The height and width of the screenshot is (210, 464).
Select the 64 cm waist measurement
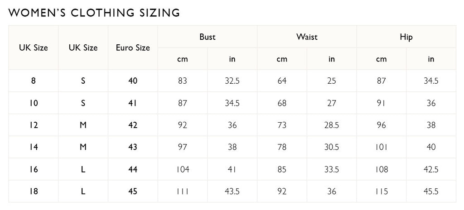coord(282,81)
